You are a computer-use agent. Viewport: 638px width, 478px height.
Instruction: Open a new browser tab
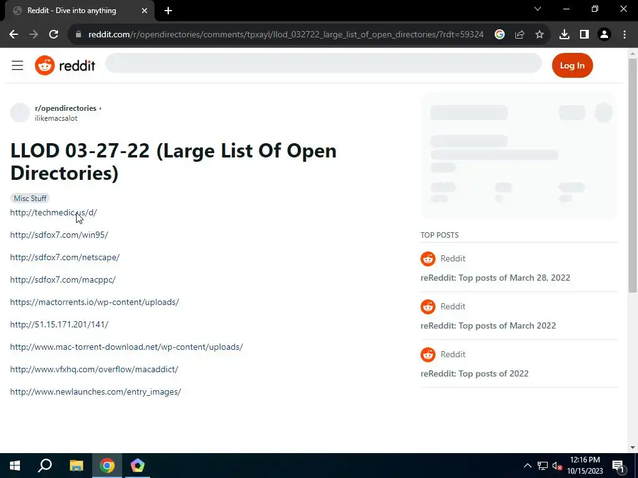point(168,11)
